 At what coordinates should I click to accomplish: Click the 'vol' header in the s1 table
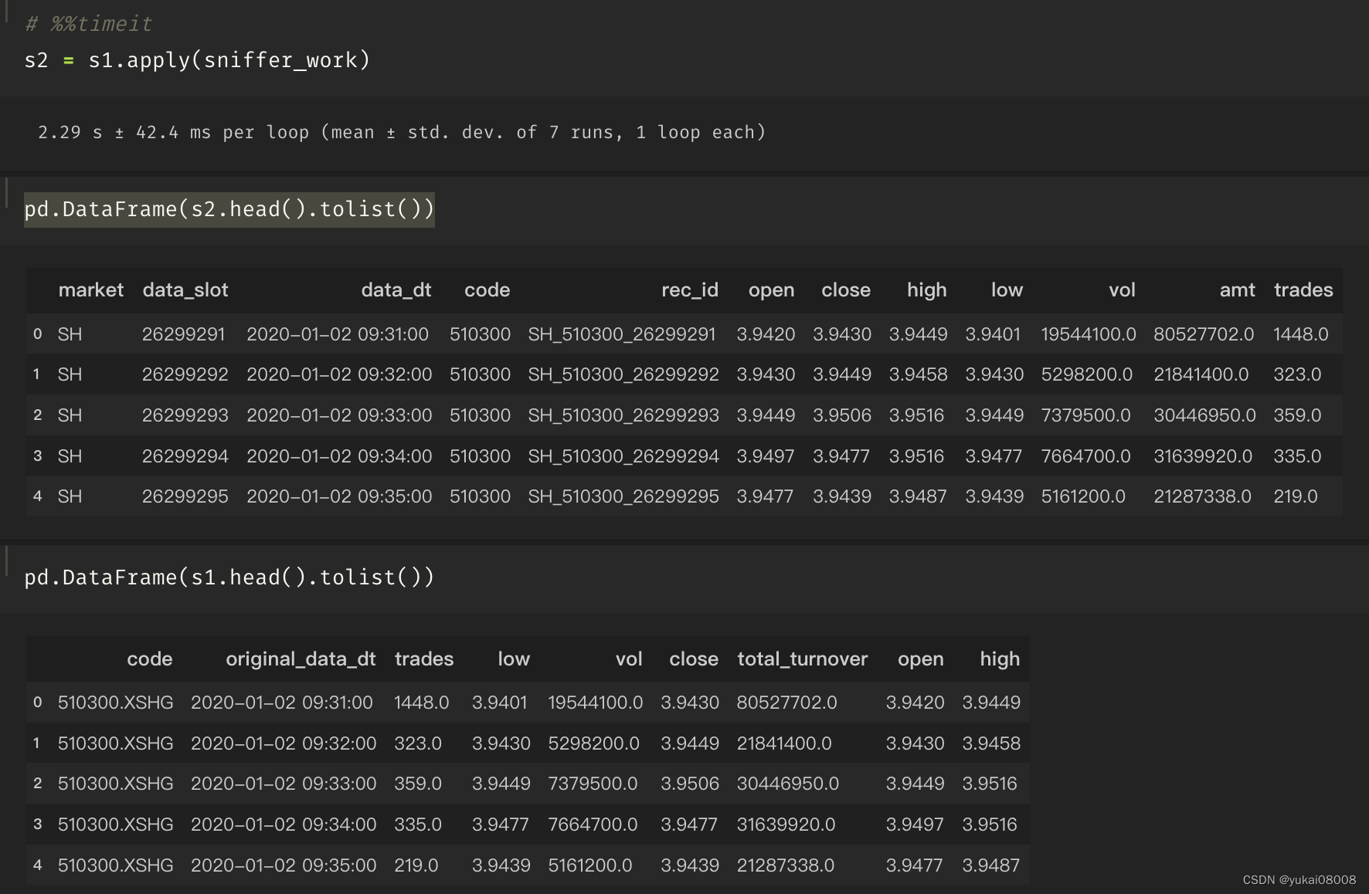[629, 659]
